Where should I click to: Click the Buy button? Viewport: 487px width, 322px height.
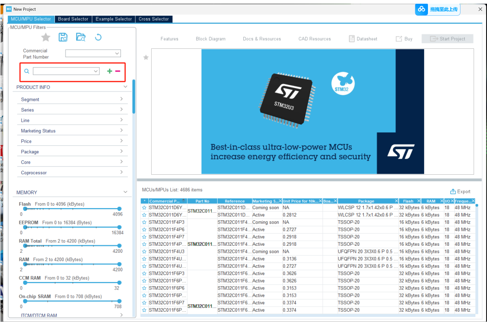pos(404,39)
